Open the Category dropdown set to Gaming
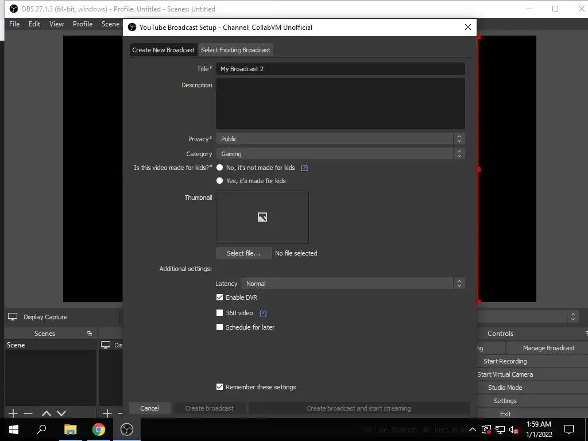This screenshot has height=441, width=588. [x=341, y=154]
